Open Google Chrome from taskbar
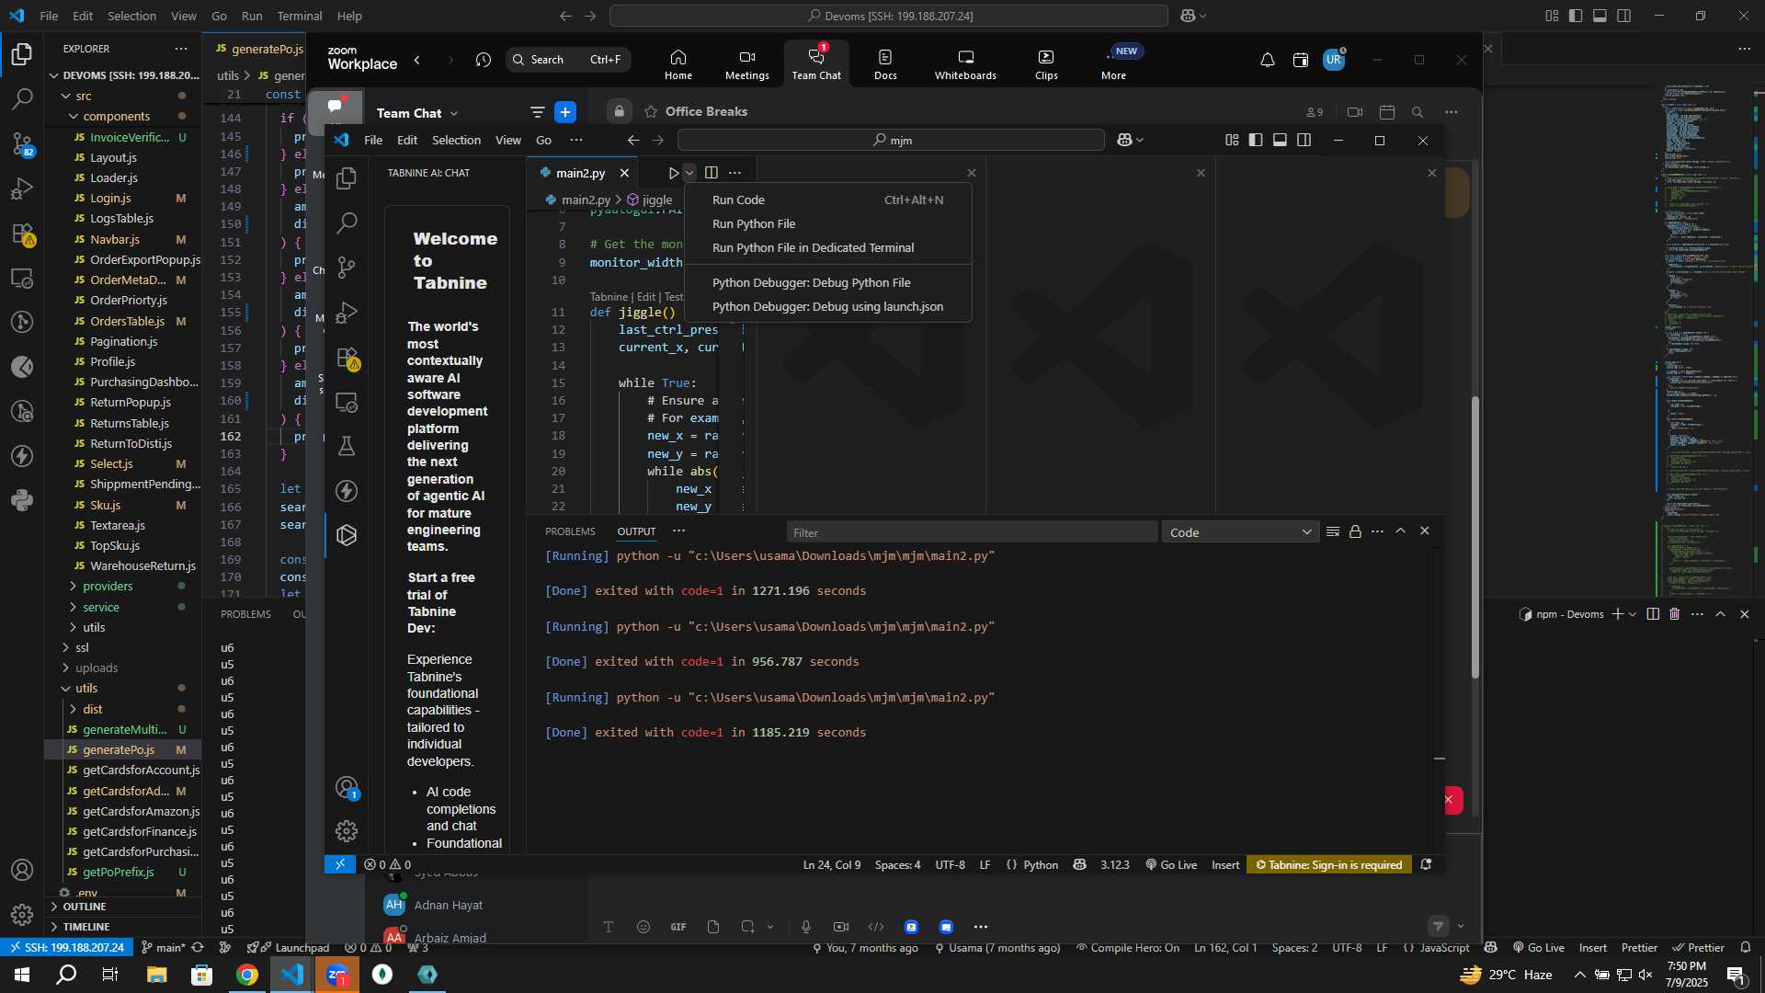The image size is (1765, 993). 247,975
